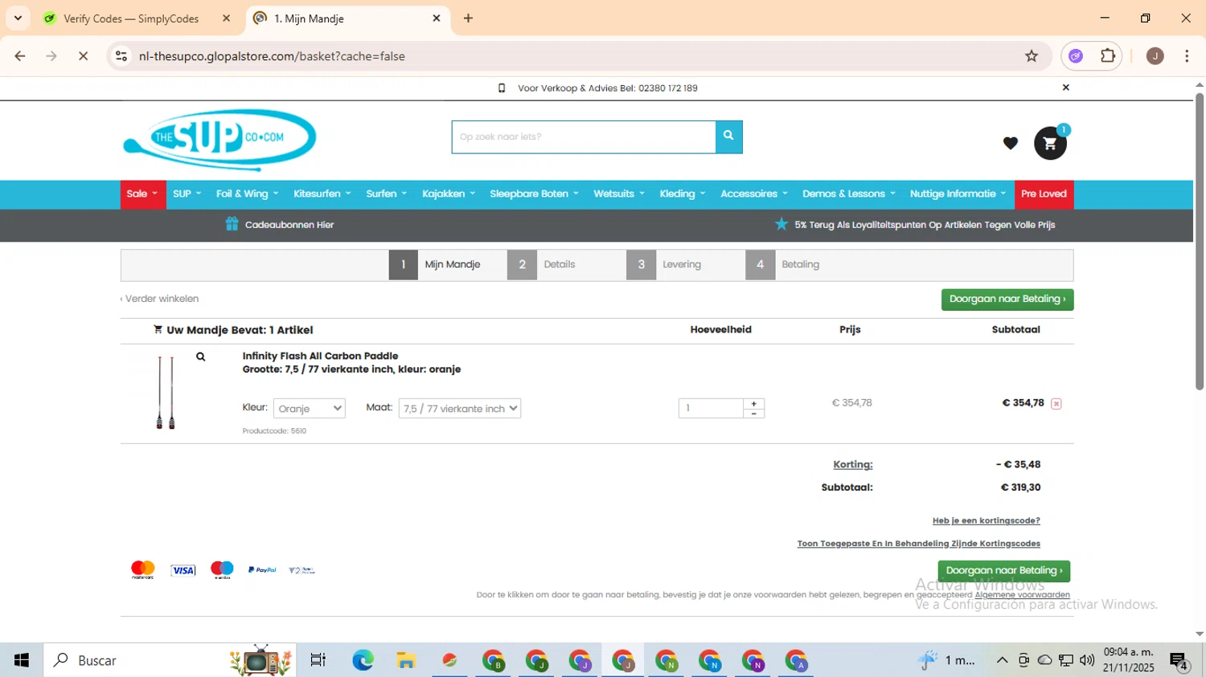Go back to previous page
Image resolution: width=1206 pixels, height=677 pixels.
[20, 56]
